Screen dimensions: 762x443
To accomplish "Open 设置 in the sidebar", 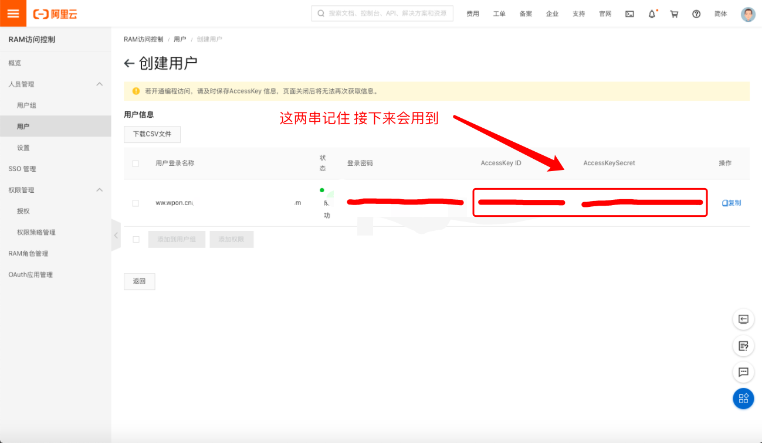I will point(23,148).
